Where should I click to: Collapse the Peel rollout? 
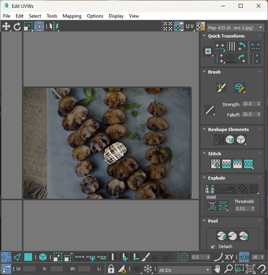coord(204,221)
